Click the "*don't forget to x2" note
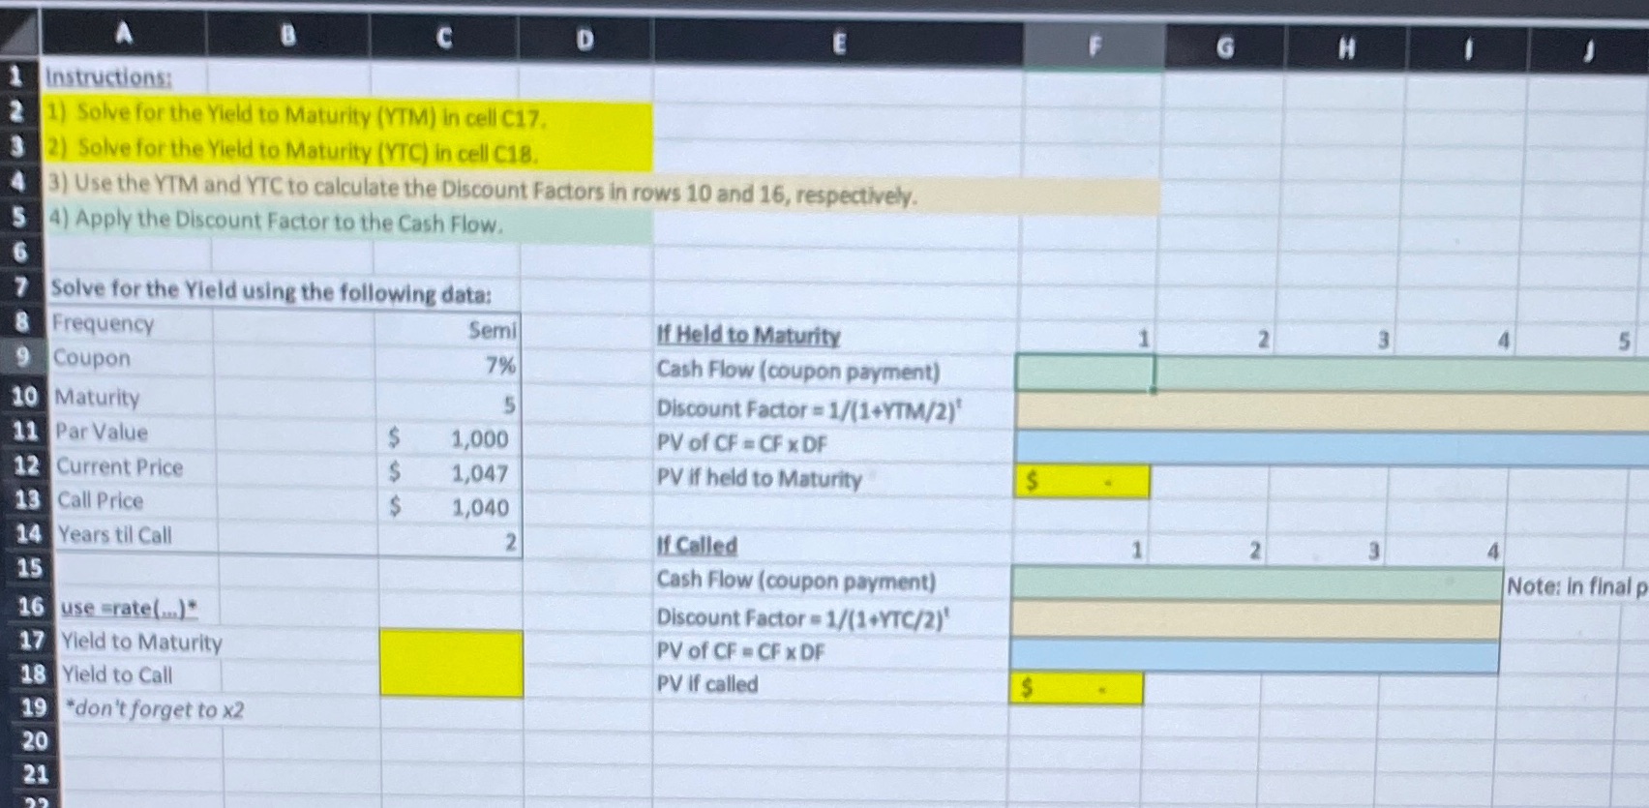 click(154, 709)
